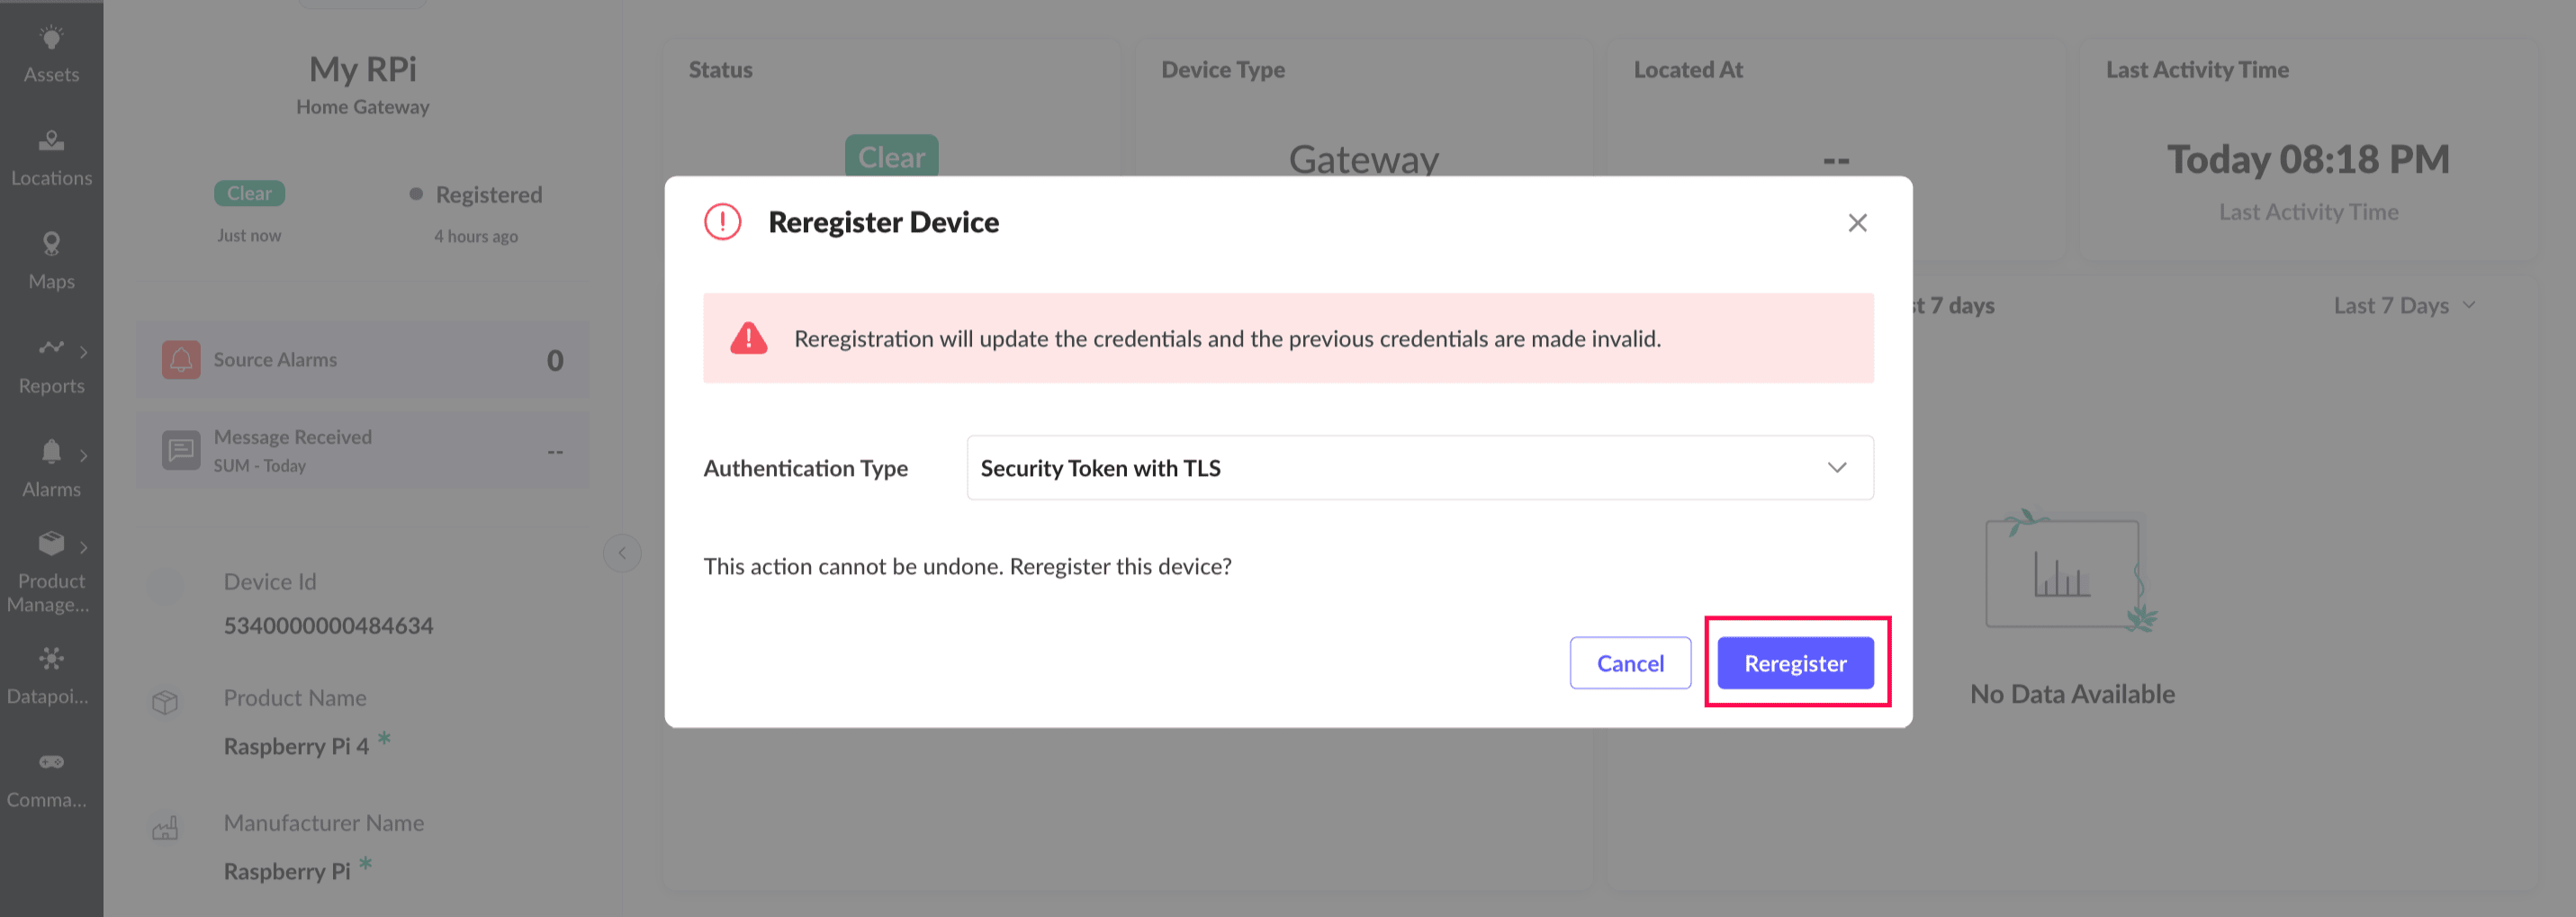Open Product Management in sidebar
The width and height of the screenshot is (2576, 917).
(51, 573)
